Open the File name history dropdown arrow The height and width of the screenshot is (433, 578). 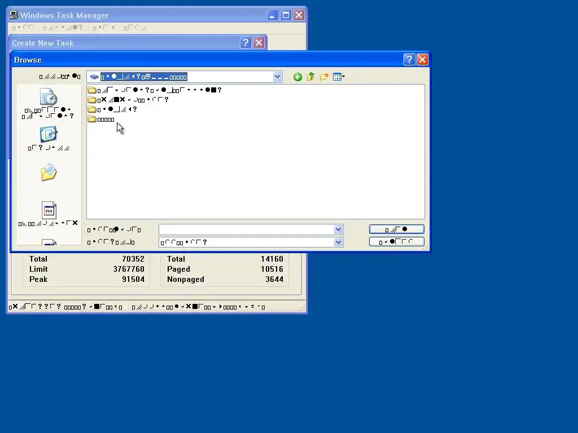coord(339,229)
